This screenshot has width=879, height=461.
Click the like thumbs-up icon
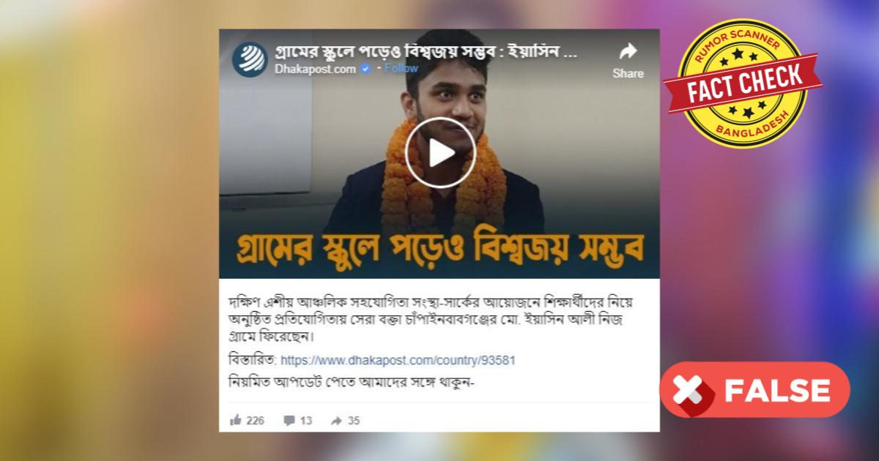pyautogui.click(x=236, y=420)
